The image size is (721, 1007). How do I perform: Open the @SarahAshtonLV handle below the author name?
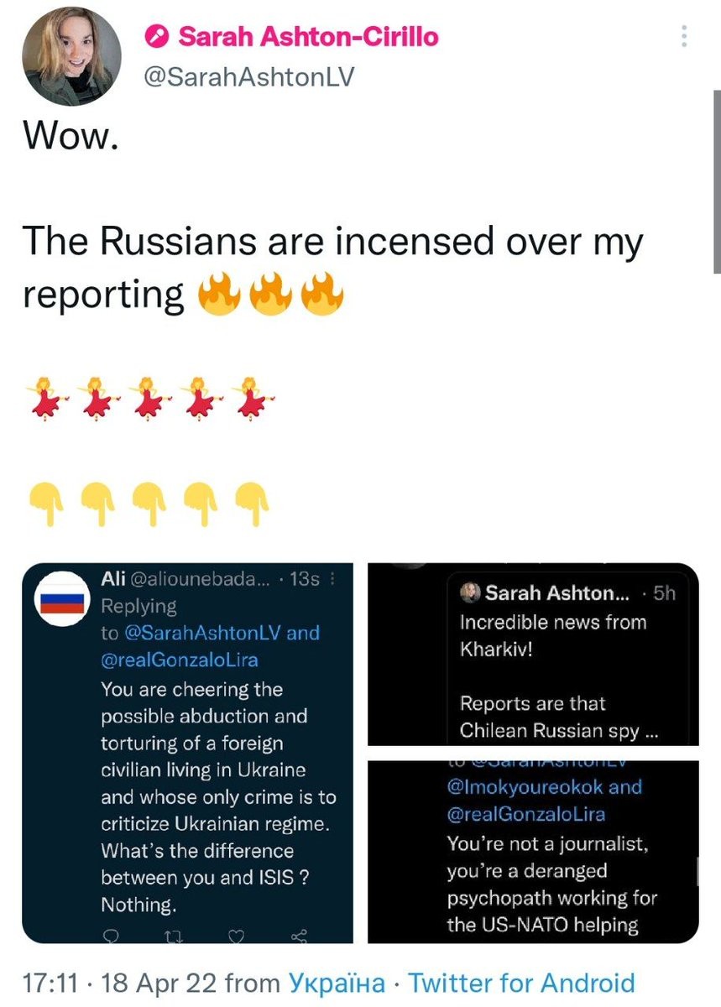point(249,76)
